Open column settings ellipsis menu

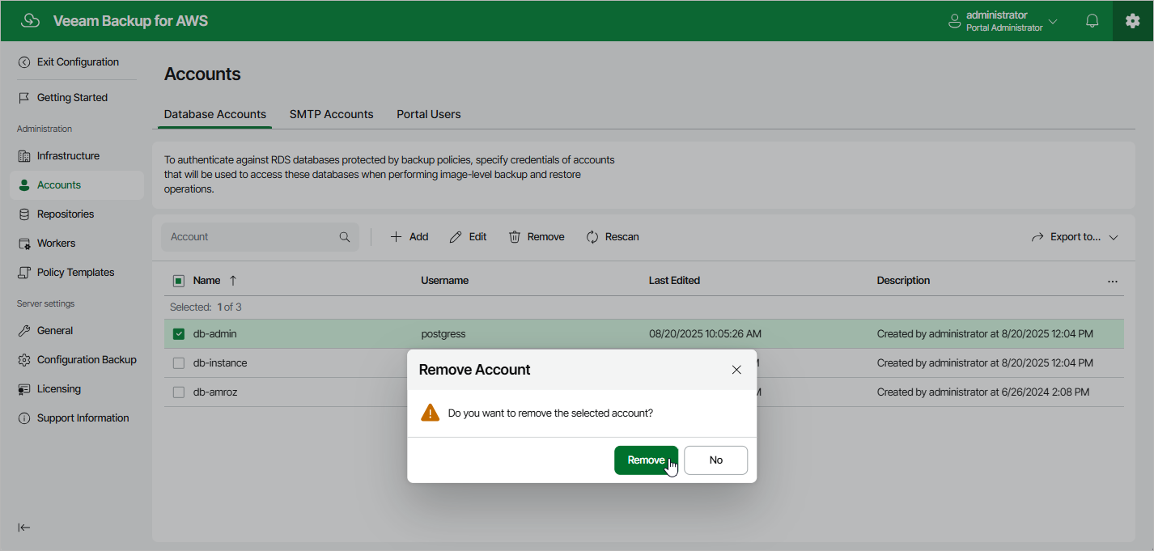1113,282
